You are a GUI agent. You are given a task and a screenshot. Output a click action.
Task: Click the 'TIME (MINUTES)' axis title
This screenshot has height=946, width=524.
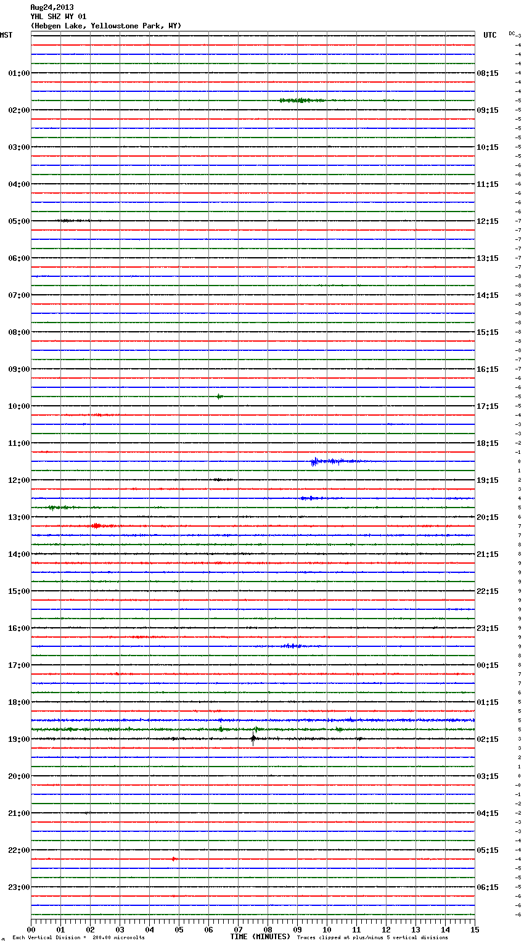pos(260,937)
